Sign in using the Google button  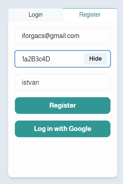coord(63,129)
